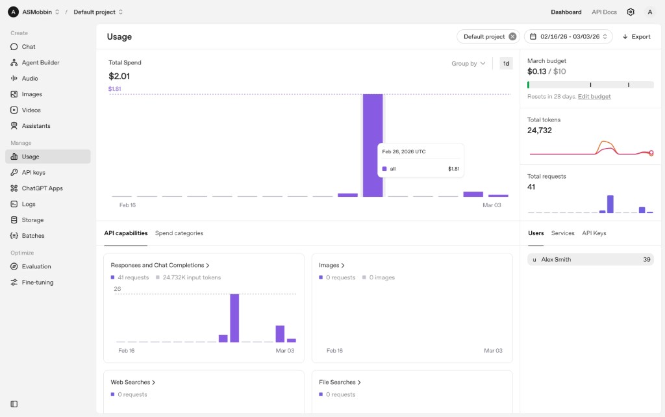The width and height of the screenshot is (665, 417).
Task: Open the Default project switcher in breadcrumb
Action: point(98,12)
